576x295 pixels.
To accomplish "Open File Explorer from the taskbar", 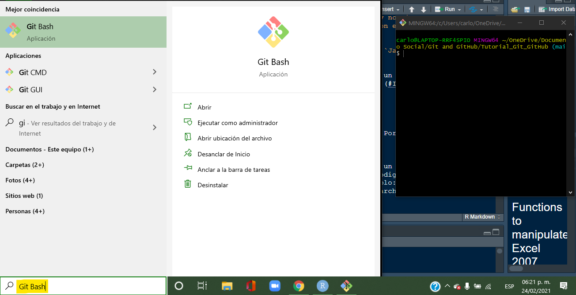I will (x=227, y=286).
